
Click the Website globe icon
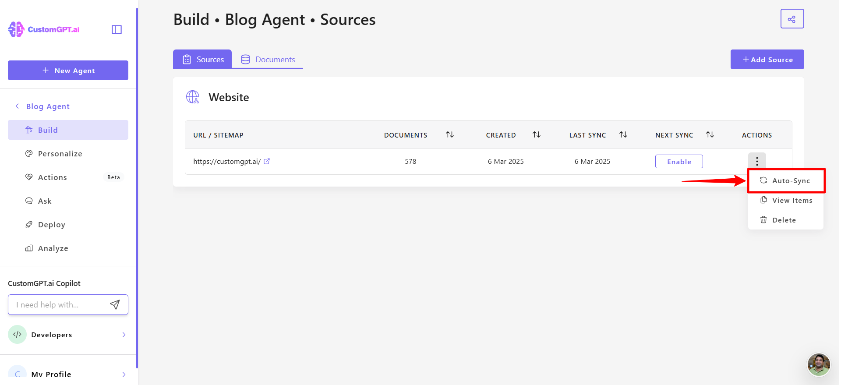click(x=193, y=97)
